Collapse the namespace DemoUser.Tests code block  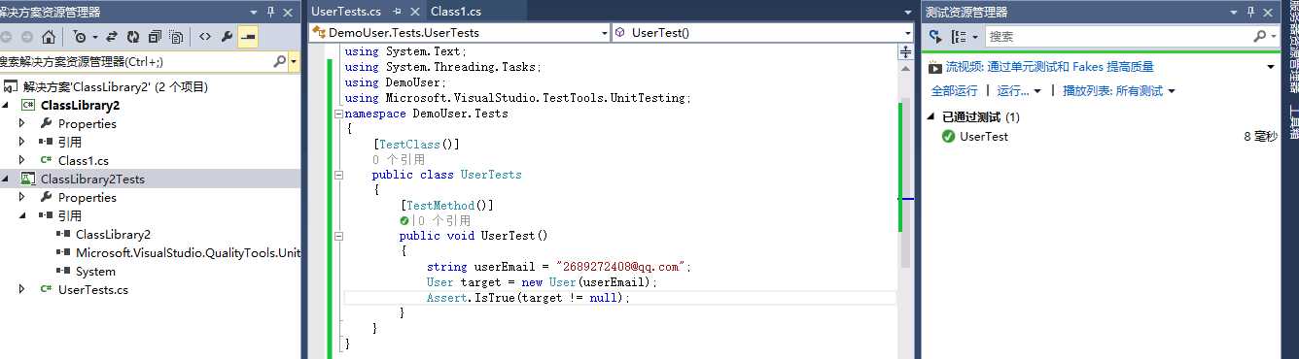coord(338,114)
